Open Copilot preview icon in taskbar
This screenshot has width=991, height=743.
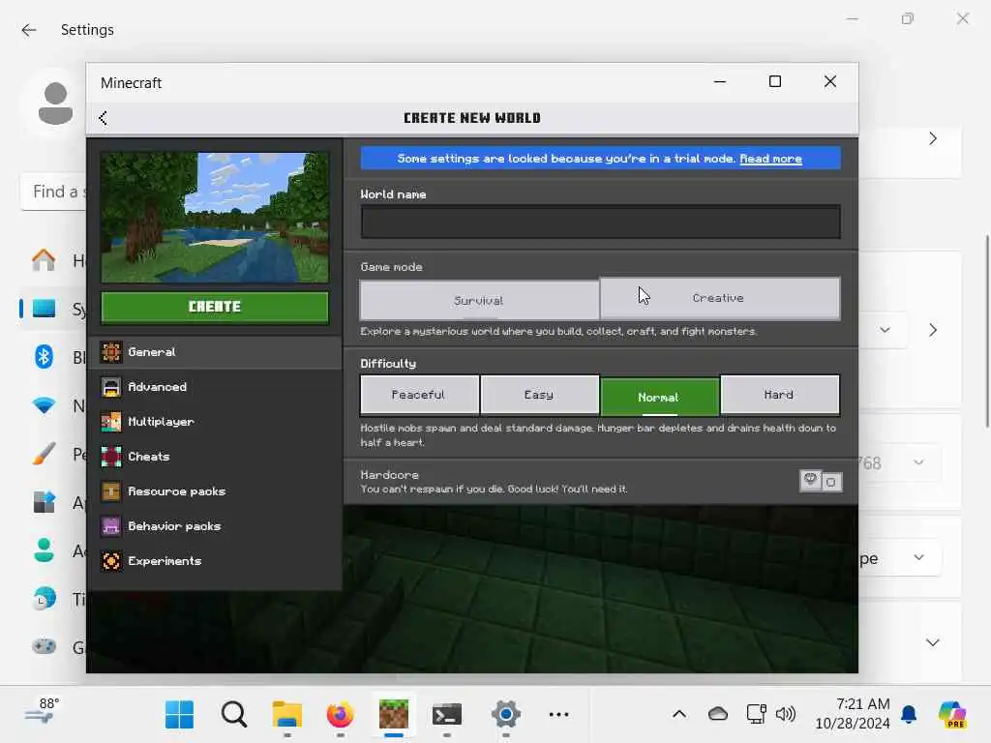click(x=952, y=715)
